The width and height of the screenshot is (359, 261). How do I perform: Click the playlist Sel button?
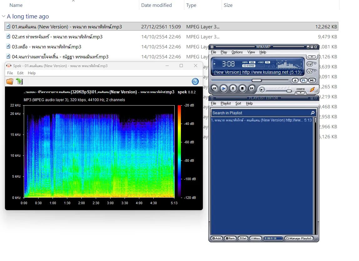click(x=243, y=239)
